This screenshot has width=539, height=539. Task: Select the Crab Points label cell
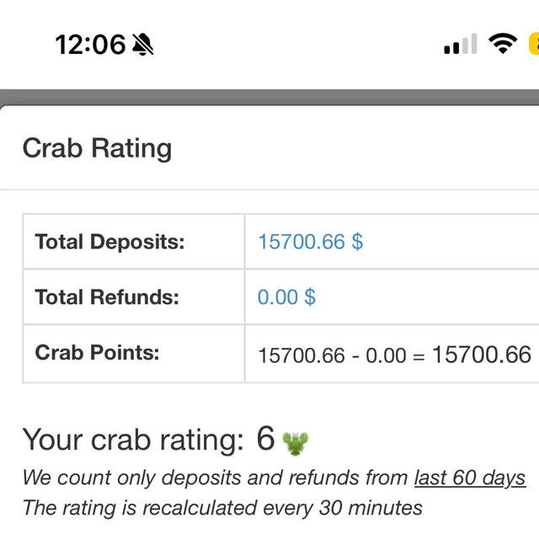pyautogui.click(x=97, y=352)
